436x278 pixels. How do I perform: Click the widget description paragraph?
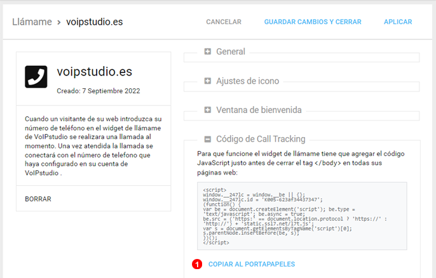(x=93, y=146)
